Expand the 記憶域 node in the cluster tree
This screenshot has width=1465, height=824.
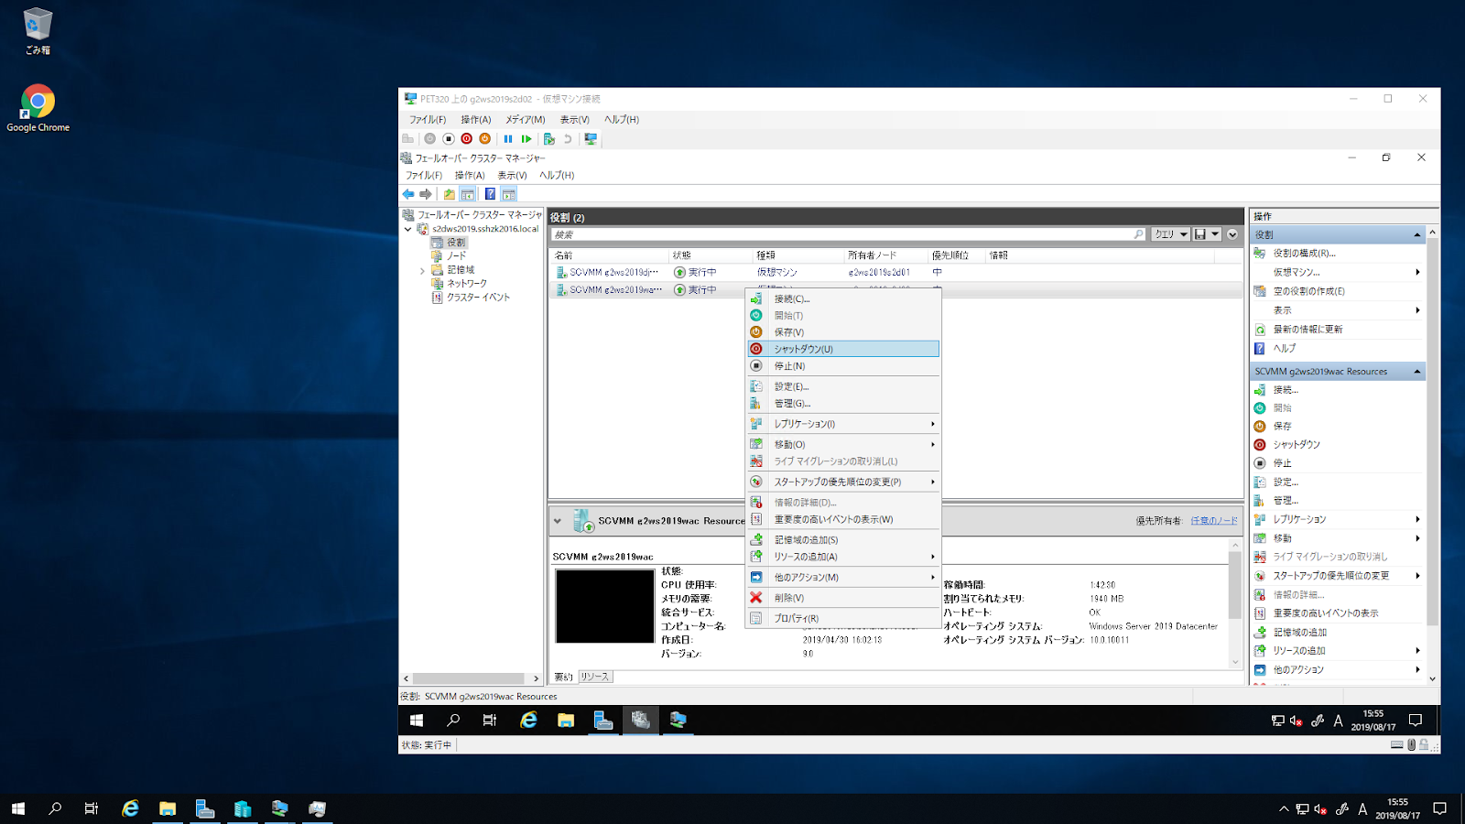422,269
